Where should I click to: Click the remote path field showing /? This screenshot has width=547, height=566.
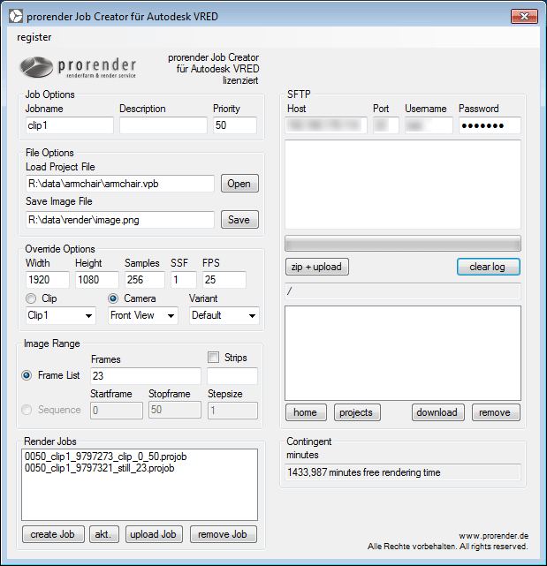point(403,291)
